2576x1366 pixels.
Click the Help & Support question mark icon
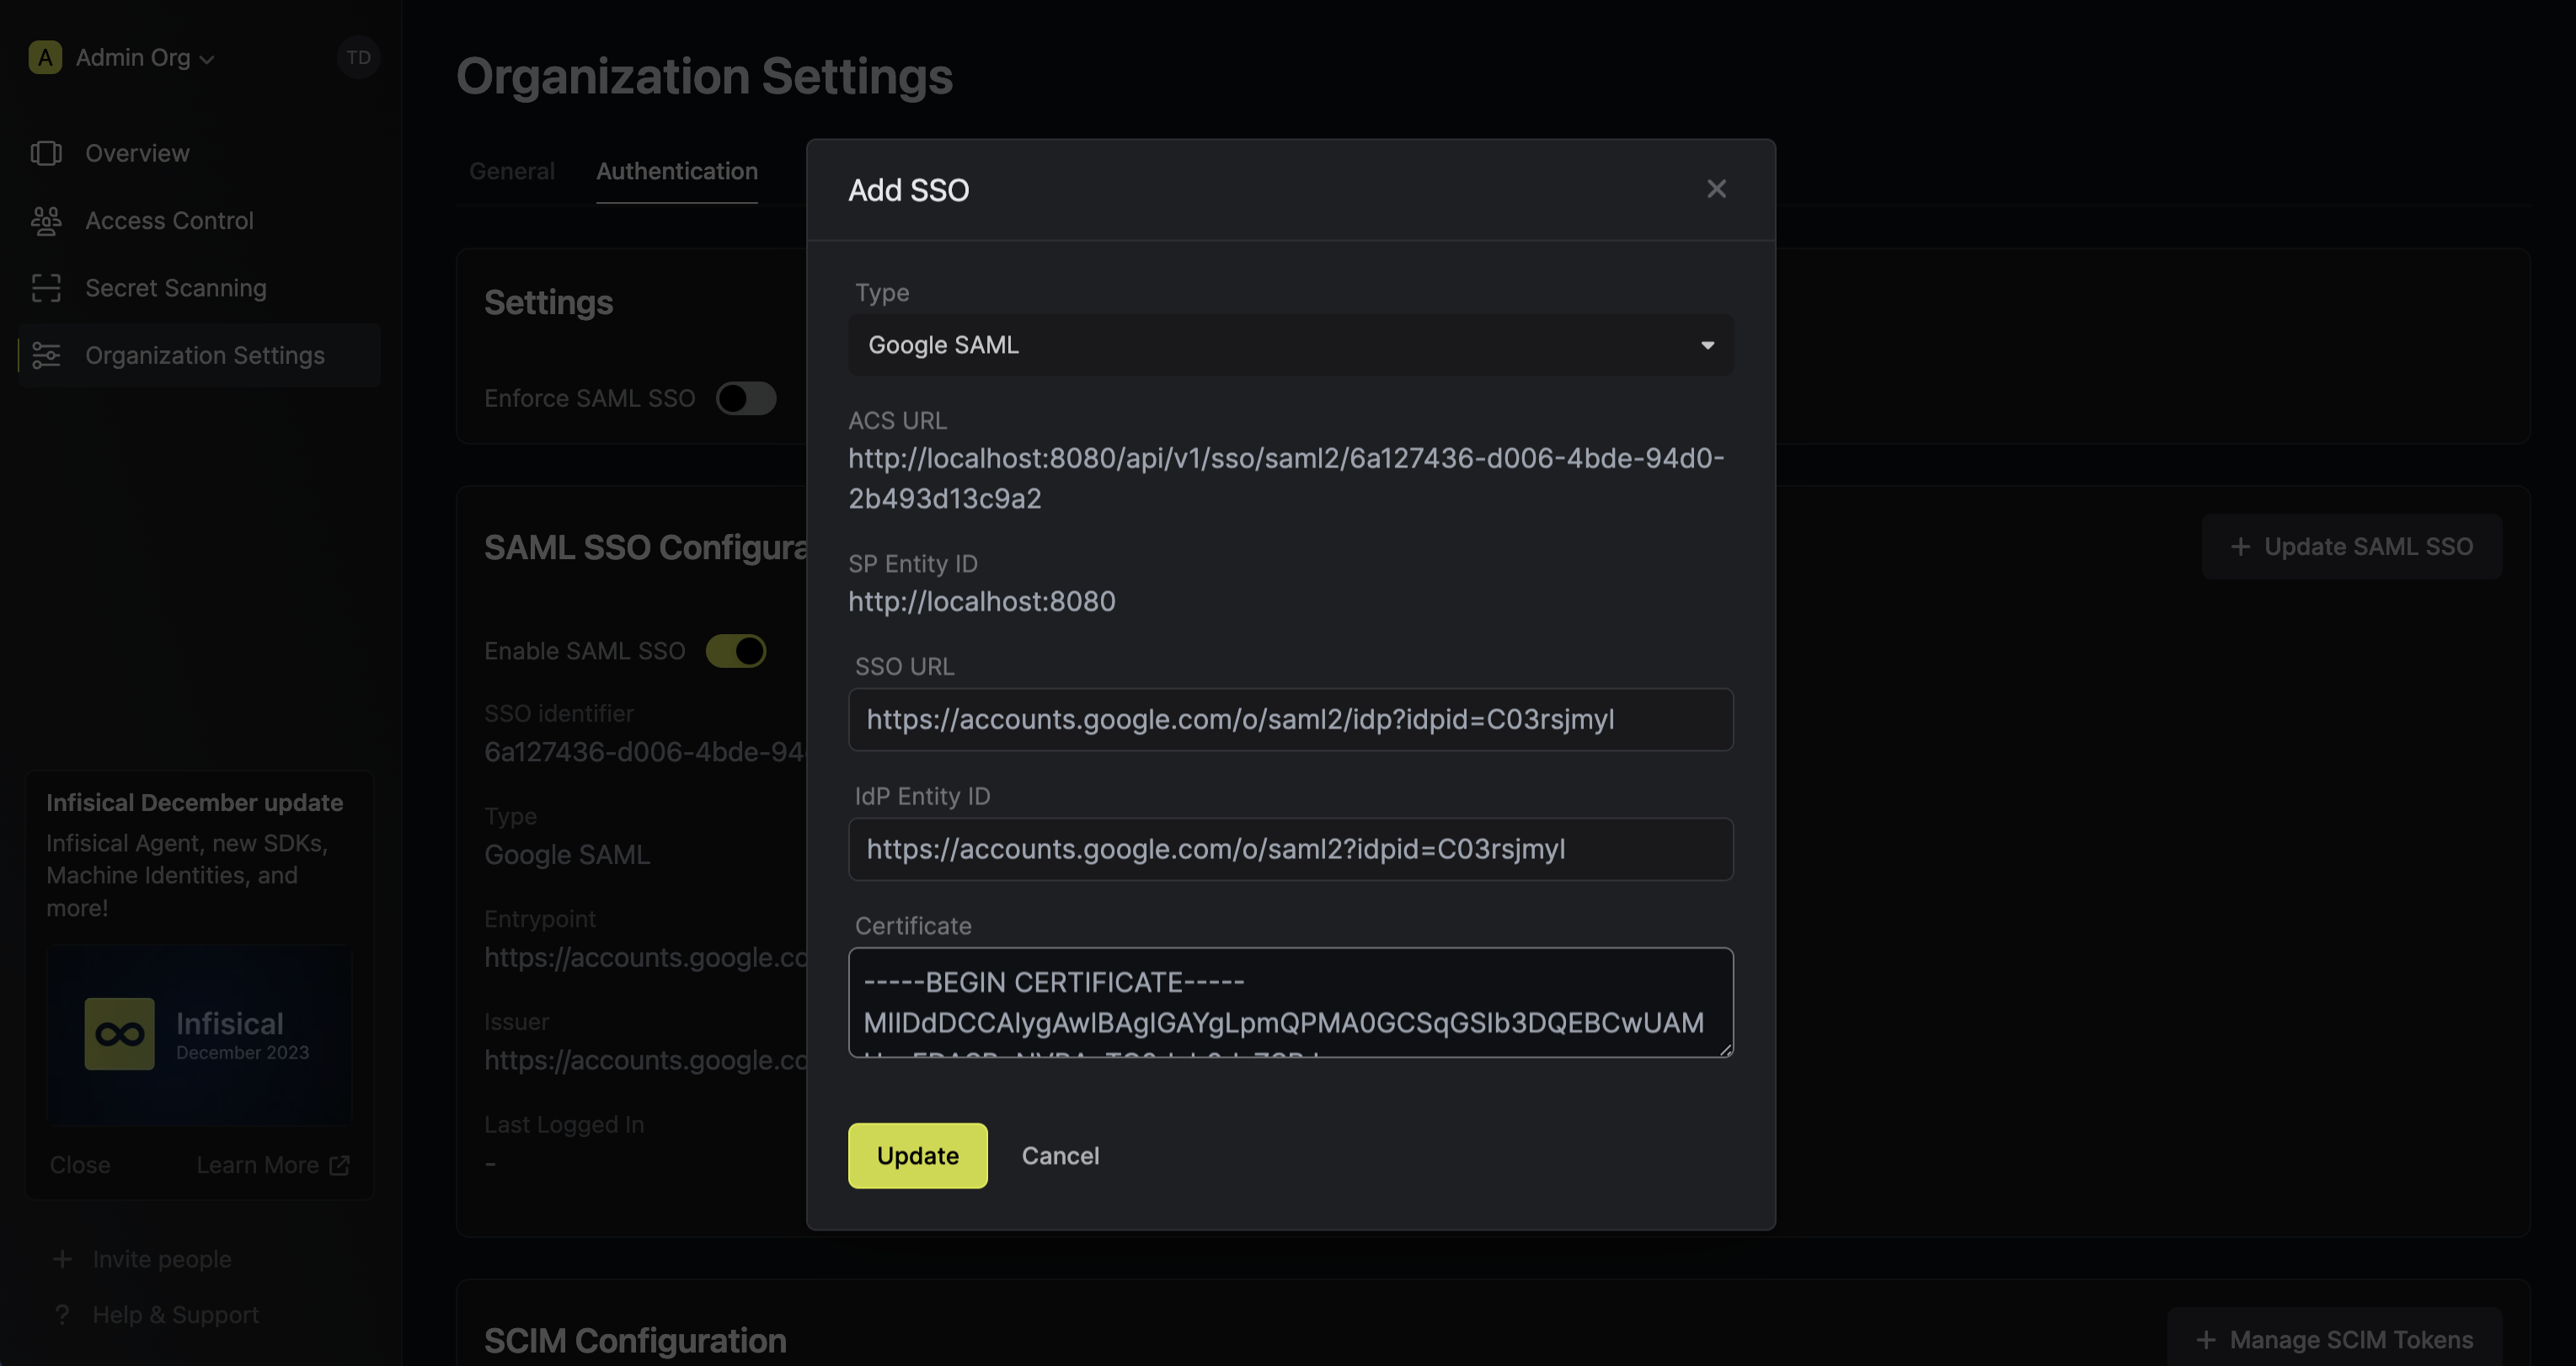coord(62,1314)
